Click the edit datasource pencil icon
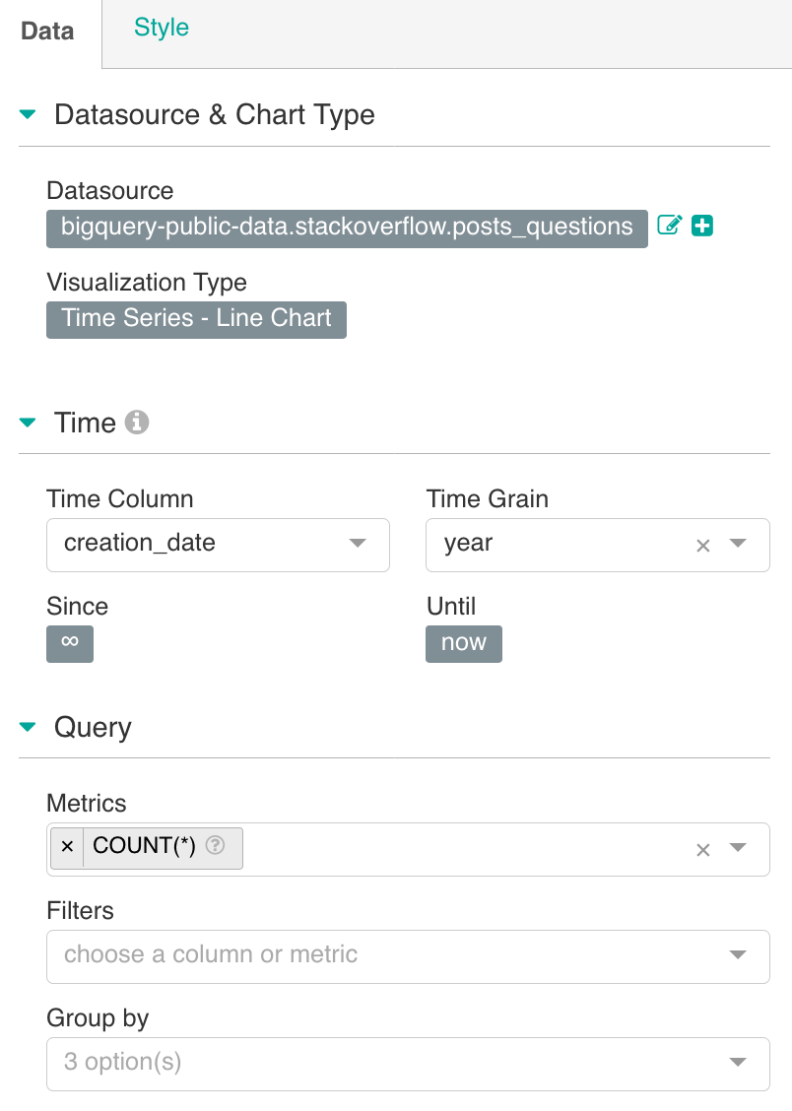This screenshot has height=1111, width=792. 669,227
